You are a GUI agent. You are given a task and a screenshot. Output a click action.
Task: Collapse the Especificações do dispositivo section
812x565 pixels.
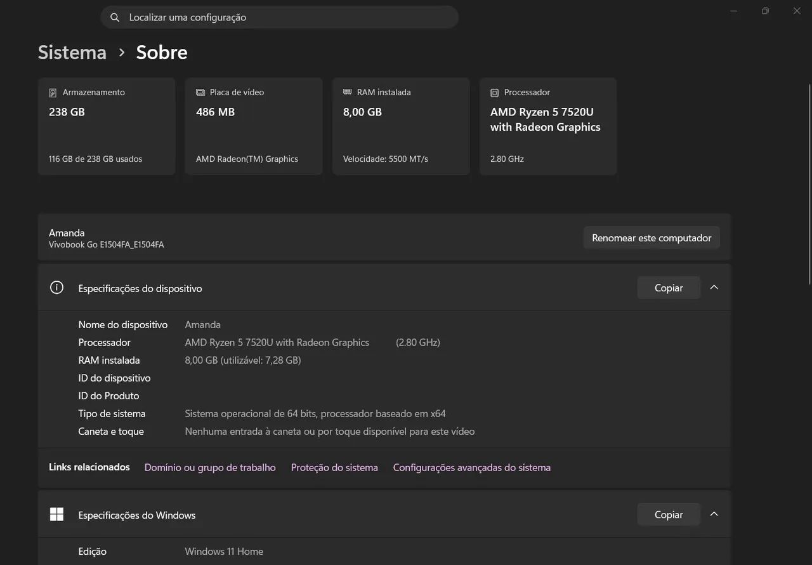click(714, 288)
